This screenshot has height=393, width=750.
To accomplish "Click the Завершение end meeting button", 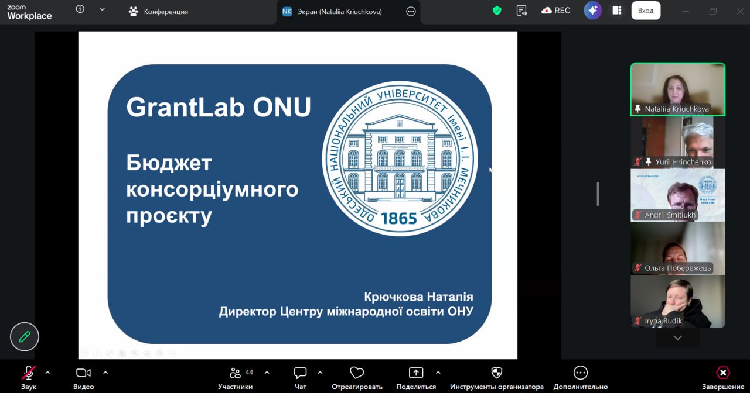I will pyautogui.click(x=723, y=378).
